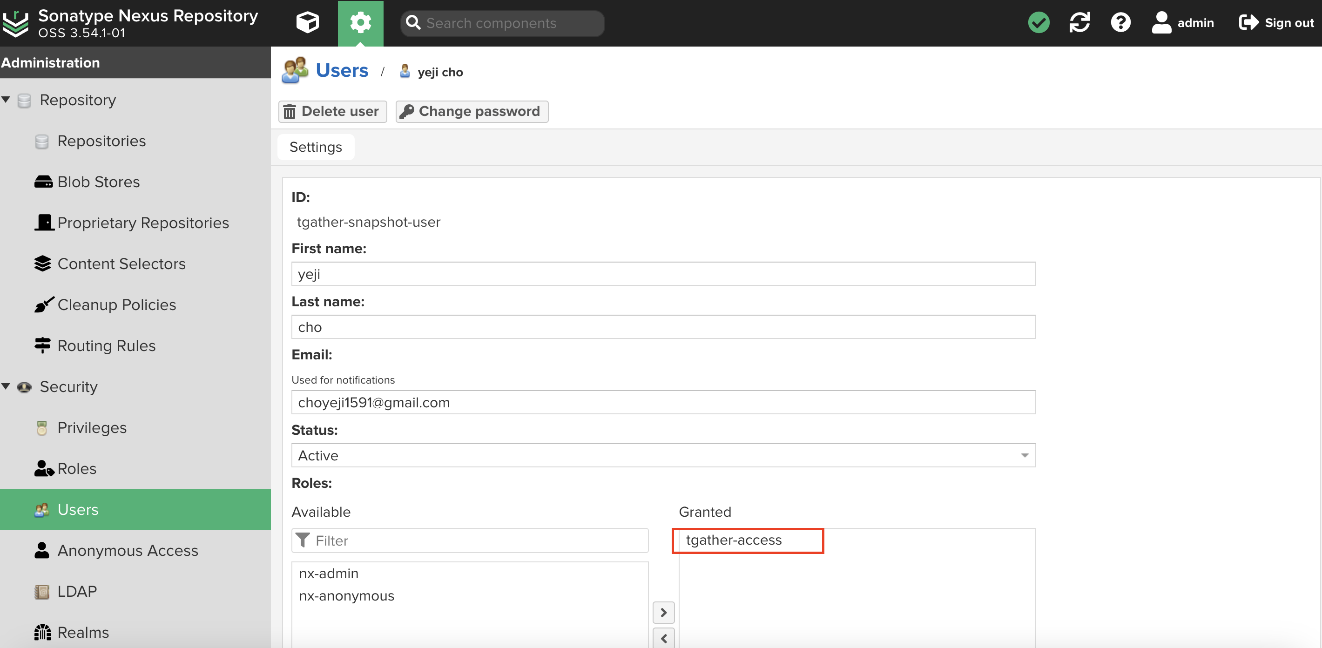This screenshot has height=648, width=1322.
Task: Focus the Search components field
Action: (502, 23)
